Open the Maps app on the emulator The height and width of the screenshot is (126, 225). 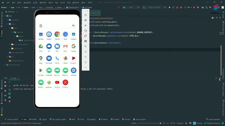(x=41, y=58)
